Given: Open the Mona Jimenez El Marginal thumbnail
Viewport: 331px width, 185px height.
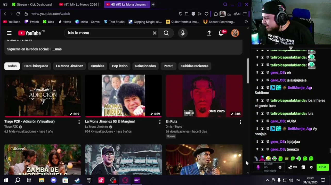Looking at the screenshot, I should [x=123, y=96].
